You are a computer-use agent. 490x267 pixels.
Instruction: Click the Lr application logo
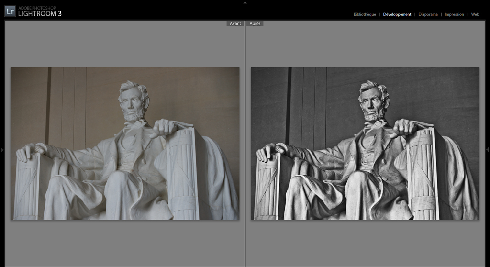click(10, 11)
